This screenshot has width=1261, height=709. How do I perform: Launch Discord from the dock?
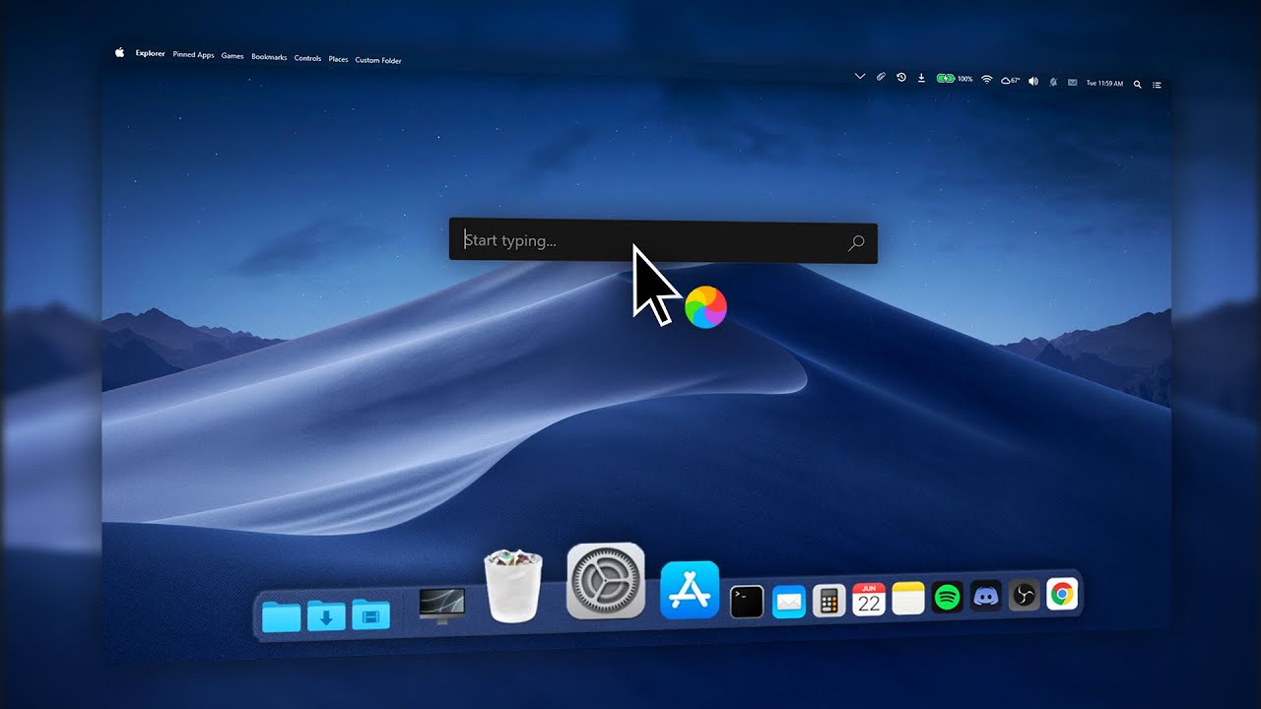point(986,596)
